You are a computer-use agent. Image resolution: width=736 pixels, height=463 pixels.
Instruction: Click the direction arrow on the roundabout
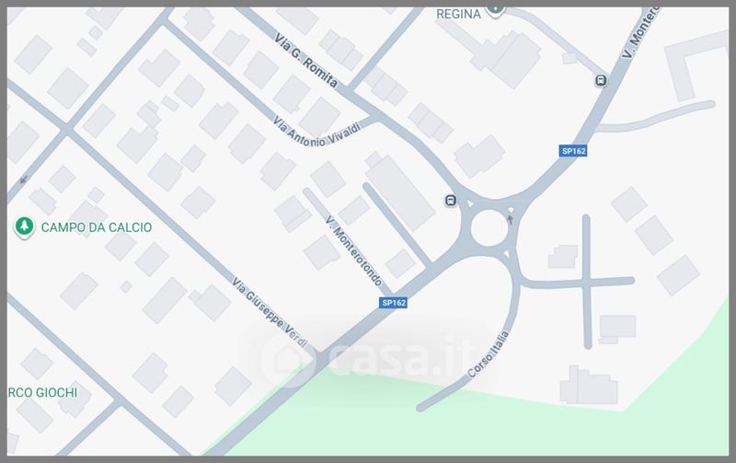point(511,219)
